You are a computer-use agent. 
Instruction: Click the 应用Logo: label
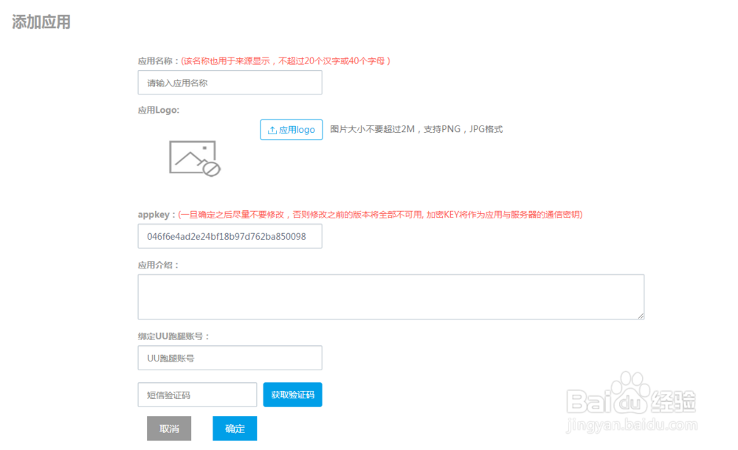coord(159,110)
